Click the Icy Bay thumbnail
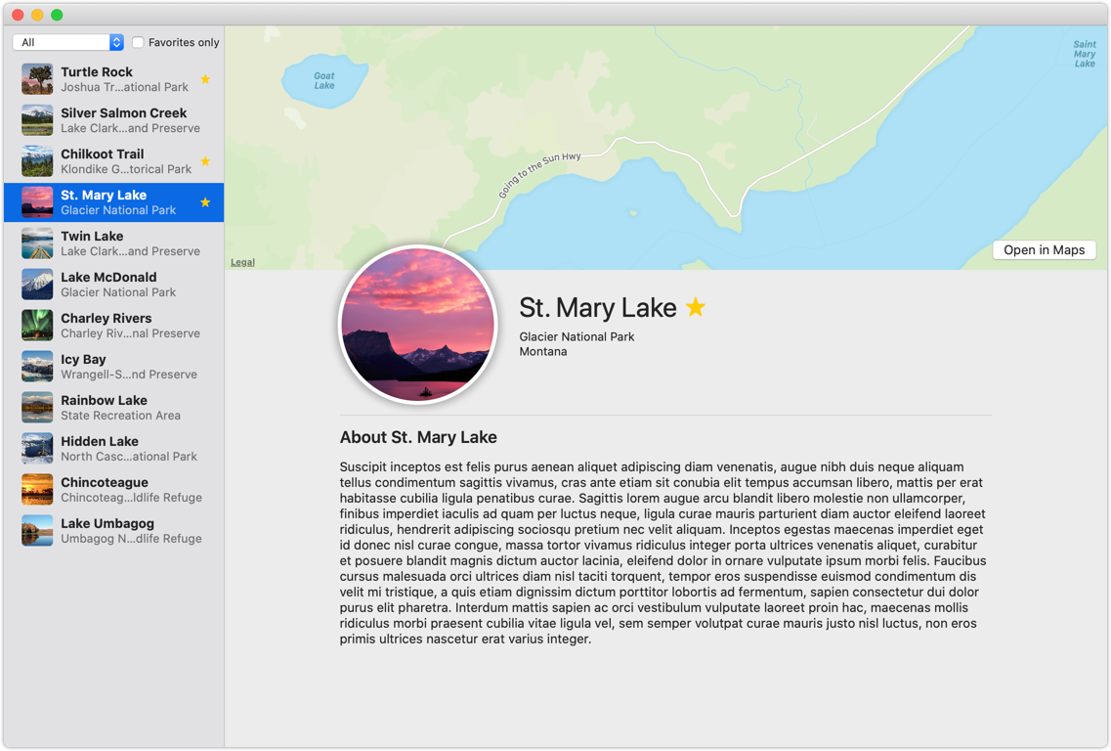Image resolution: width=1111 pixels, height=751 pixels. [37, 367]
